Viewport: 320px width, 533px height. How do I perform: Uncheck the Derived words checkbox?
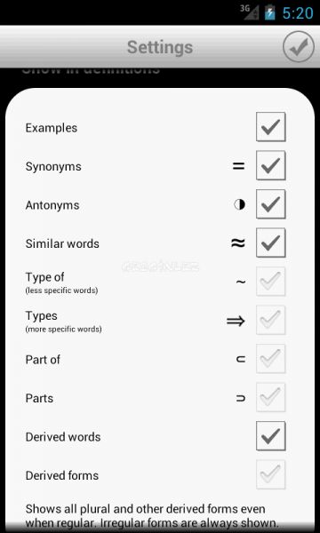point(271,436)
